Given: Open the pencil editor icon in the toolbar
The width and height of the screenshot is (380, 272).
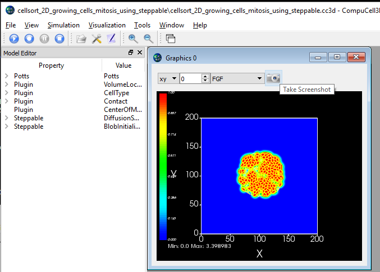Looking at the screenshot, I should pos(112,39).
